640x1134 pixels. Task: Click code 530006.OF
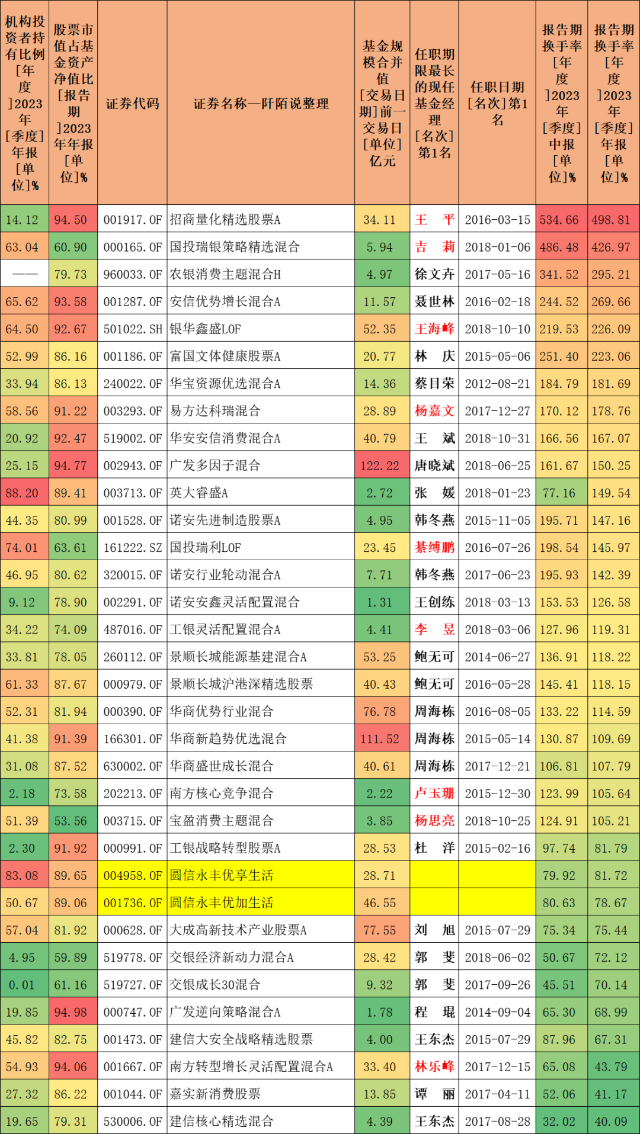[132, 1121]
